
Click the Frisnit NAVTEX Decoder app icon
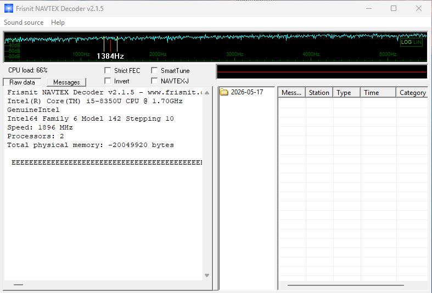(9, 9)
